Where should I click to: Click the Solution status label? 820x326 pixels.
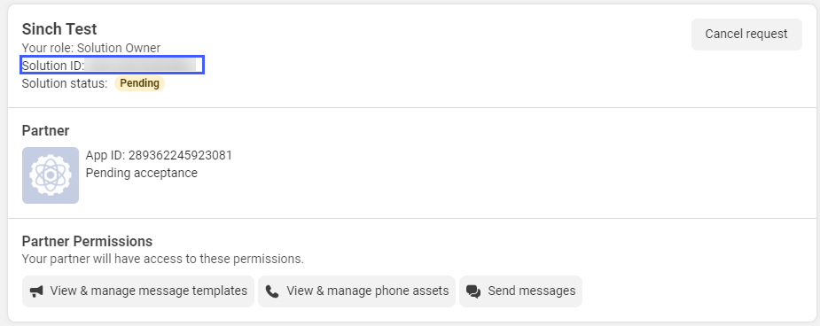click(65, 83)
